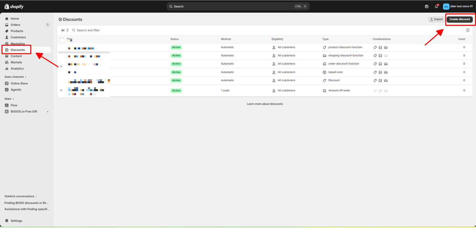Click the Combinations column header
The height and width of the screenshot is (228, 476).
tap(382, 39)
